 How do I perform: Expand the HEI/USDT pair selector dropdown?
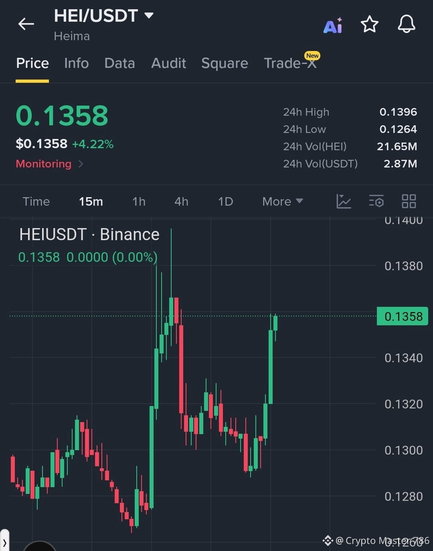(149, 16)
